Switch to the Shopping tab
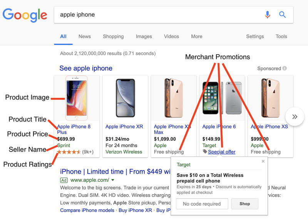Viewport: 308px width, 221px height. (x=113, y=37)
